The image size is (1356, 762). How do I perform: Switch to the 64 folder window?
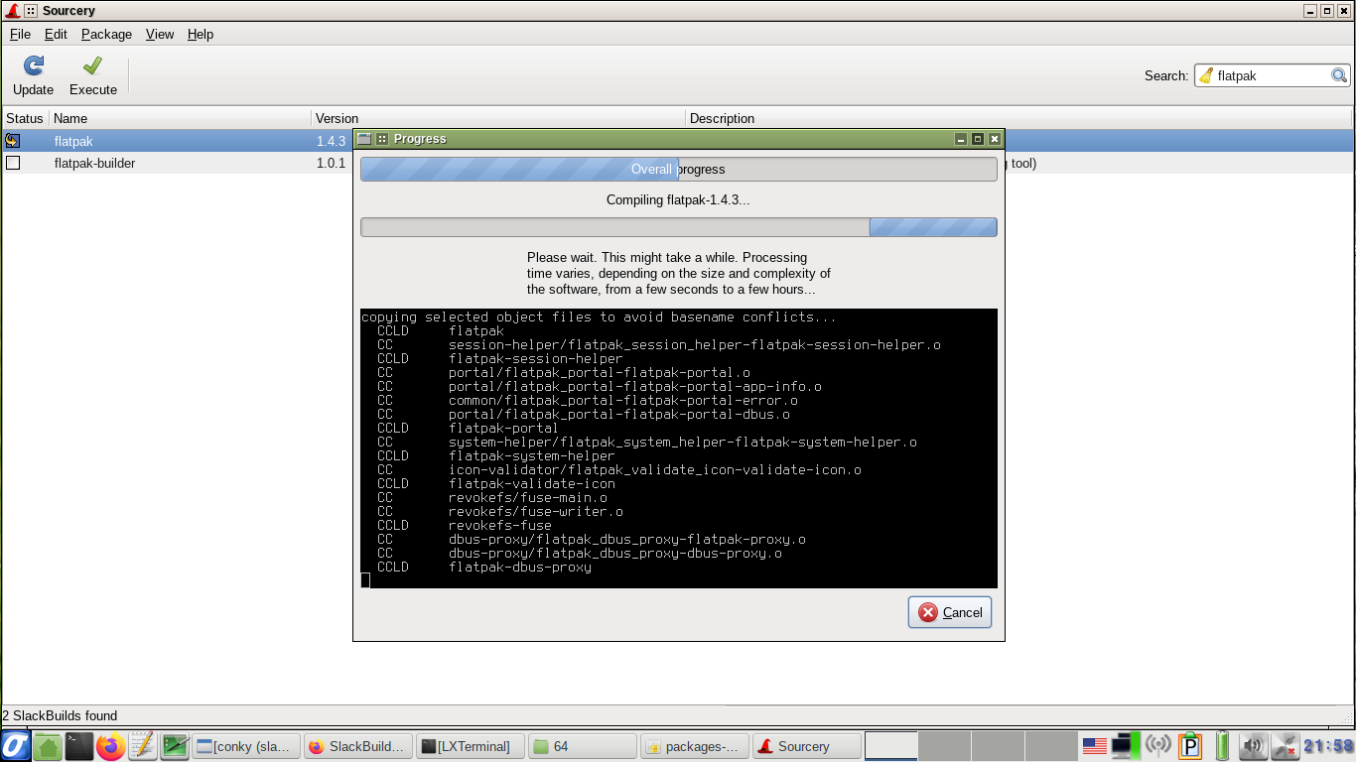pos(583,746)
